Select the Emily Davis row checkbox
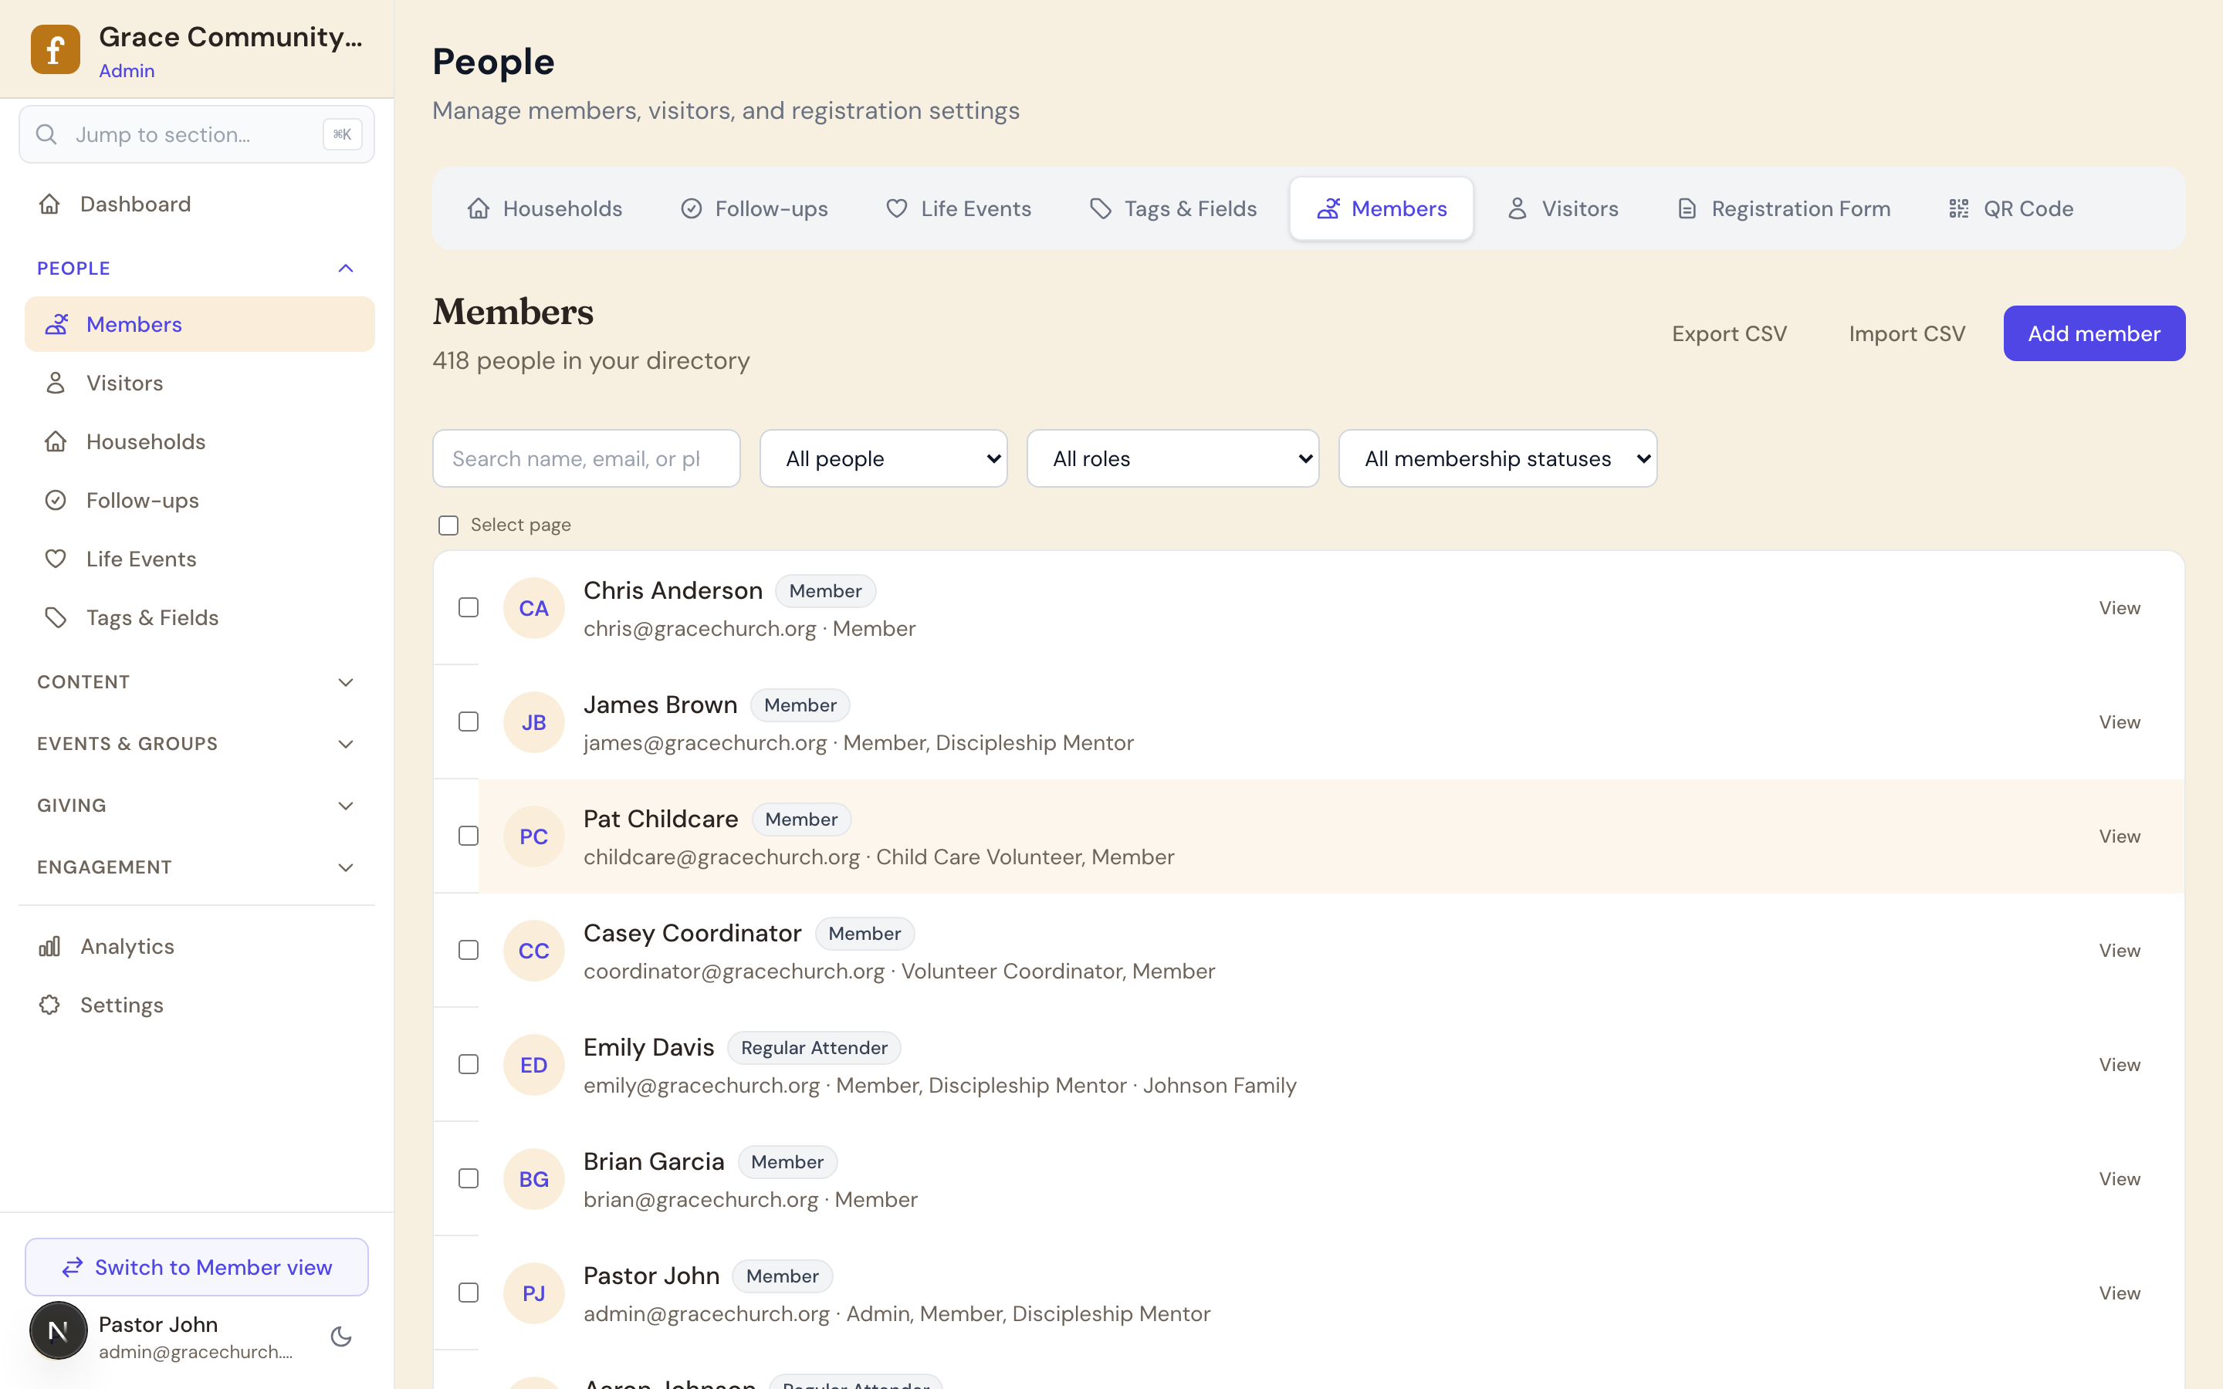Screen dimensions: 2223x1389 point(469,1065)
